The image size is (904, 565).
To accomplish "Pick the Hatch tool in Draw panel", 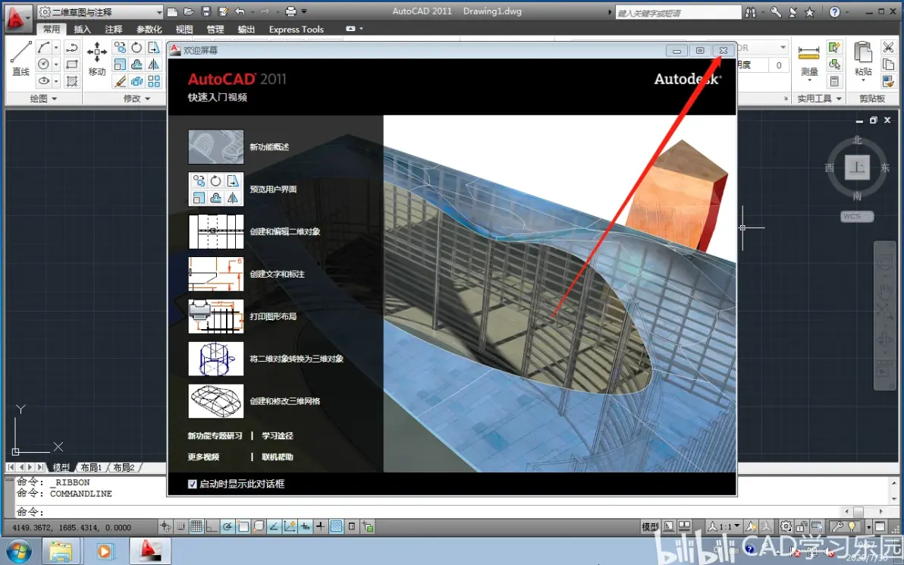I will (72, 81).
